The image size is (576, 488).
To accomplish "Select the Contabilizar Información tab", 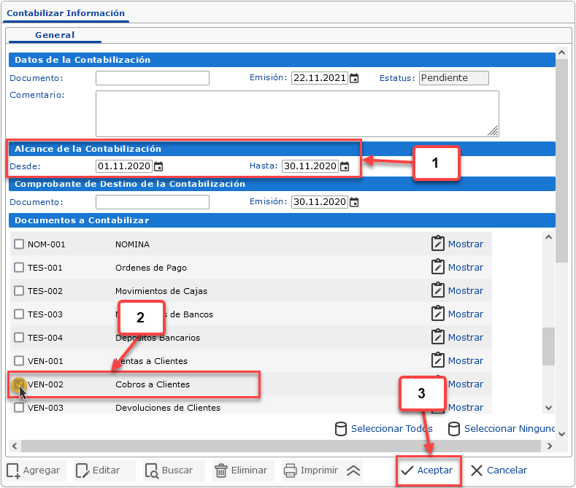I will tap(66, 13).
